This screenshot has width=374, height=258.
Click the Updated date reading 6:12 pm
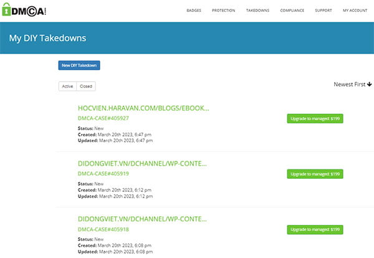115,196
